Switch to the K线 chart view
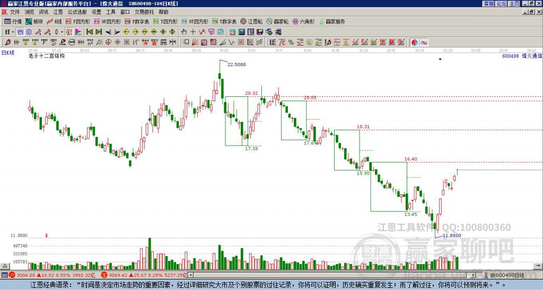This screenshot has height=290, width=543. coord(55,21)
